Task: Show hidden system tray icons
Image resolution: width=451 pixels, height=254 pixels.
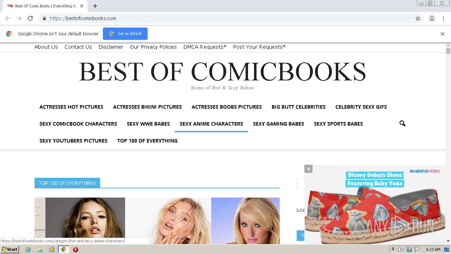Action: (393, 249)
